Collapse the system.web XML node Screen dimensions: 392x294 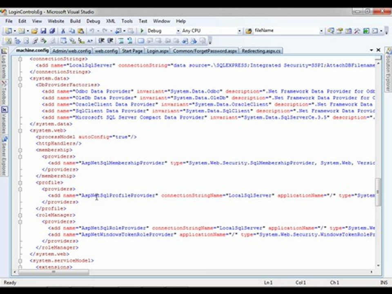20,131
